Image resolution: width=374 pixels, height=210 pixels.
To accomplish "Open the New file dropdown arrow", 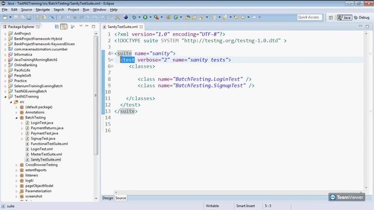I will (11, 17).
